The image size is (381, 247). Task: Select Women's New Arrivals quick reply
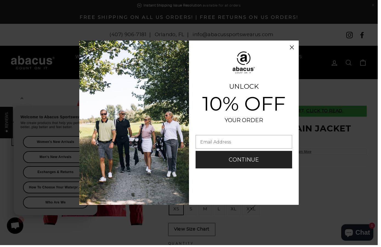click(55, 142)
